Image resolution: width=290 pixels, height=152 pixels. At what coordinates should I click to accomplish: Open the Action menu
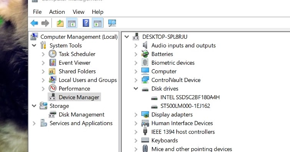(57, 12)
